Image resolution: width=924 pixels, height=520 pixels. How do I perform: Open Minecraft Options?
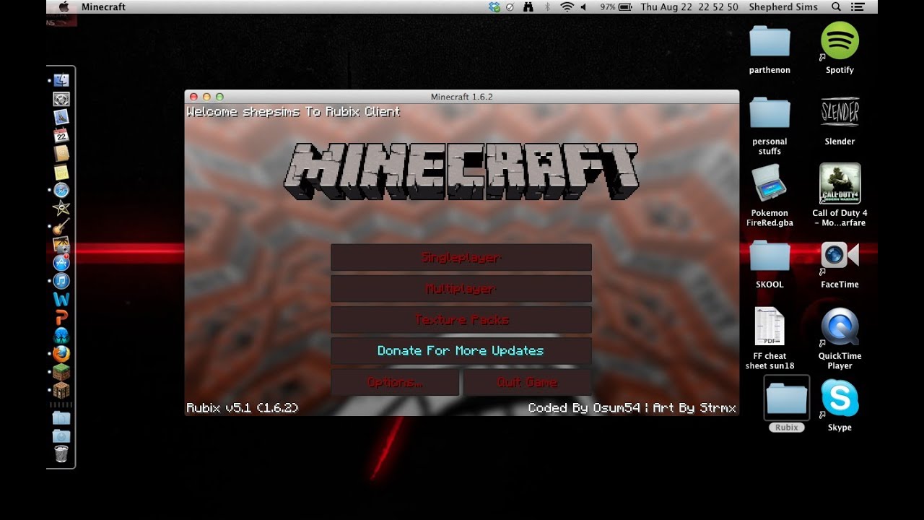[x=395, y=382]
